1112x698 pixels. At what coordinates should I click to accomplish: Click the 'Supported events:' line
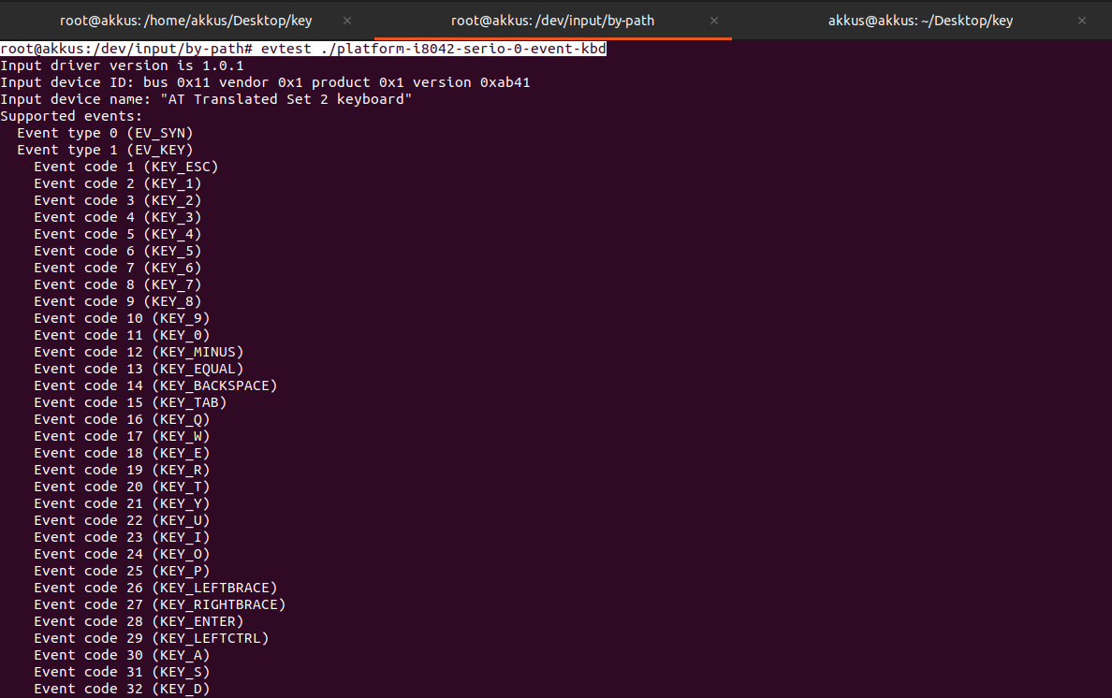(x=71, y=116)
